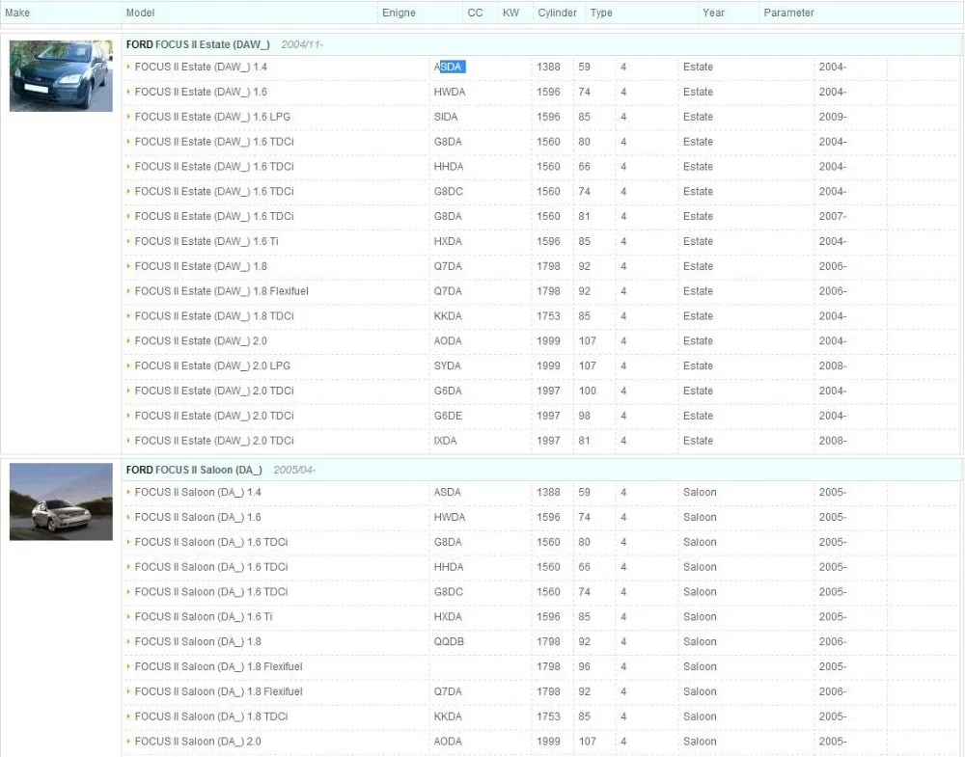Open FOCUS II Saloon (DA_) 1.8 TDCi link
The image size is (965, 757).
pos(211,716)
